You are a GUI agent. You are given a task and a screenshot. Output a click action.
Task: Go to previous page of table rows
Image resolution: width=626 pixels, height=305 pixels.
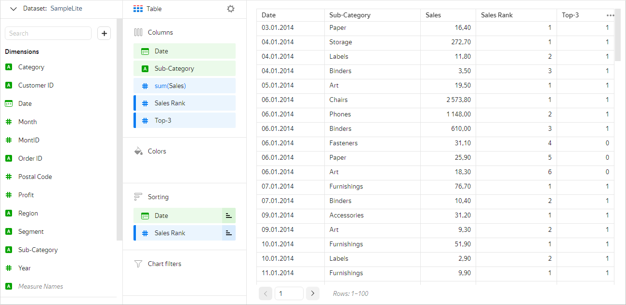pos(266,293)
